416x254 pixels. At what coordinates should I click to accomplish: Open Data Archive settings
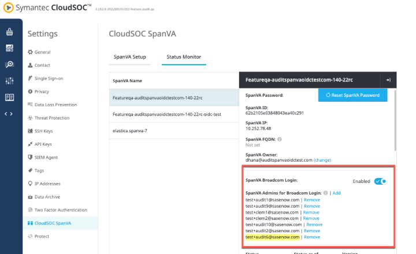tap(47, 197)
